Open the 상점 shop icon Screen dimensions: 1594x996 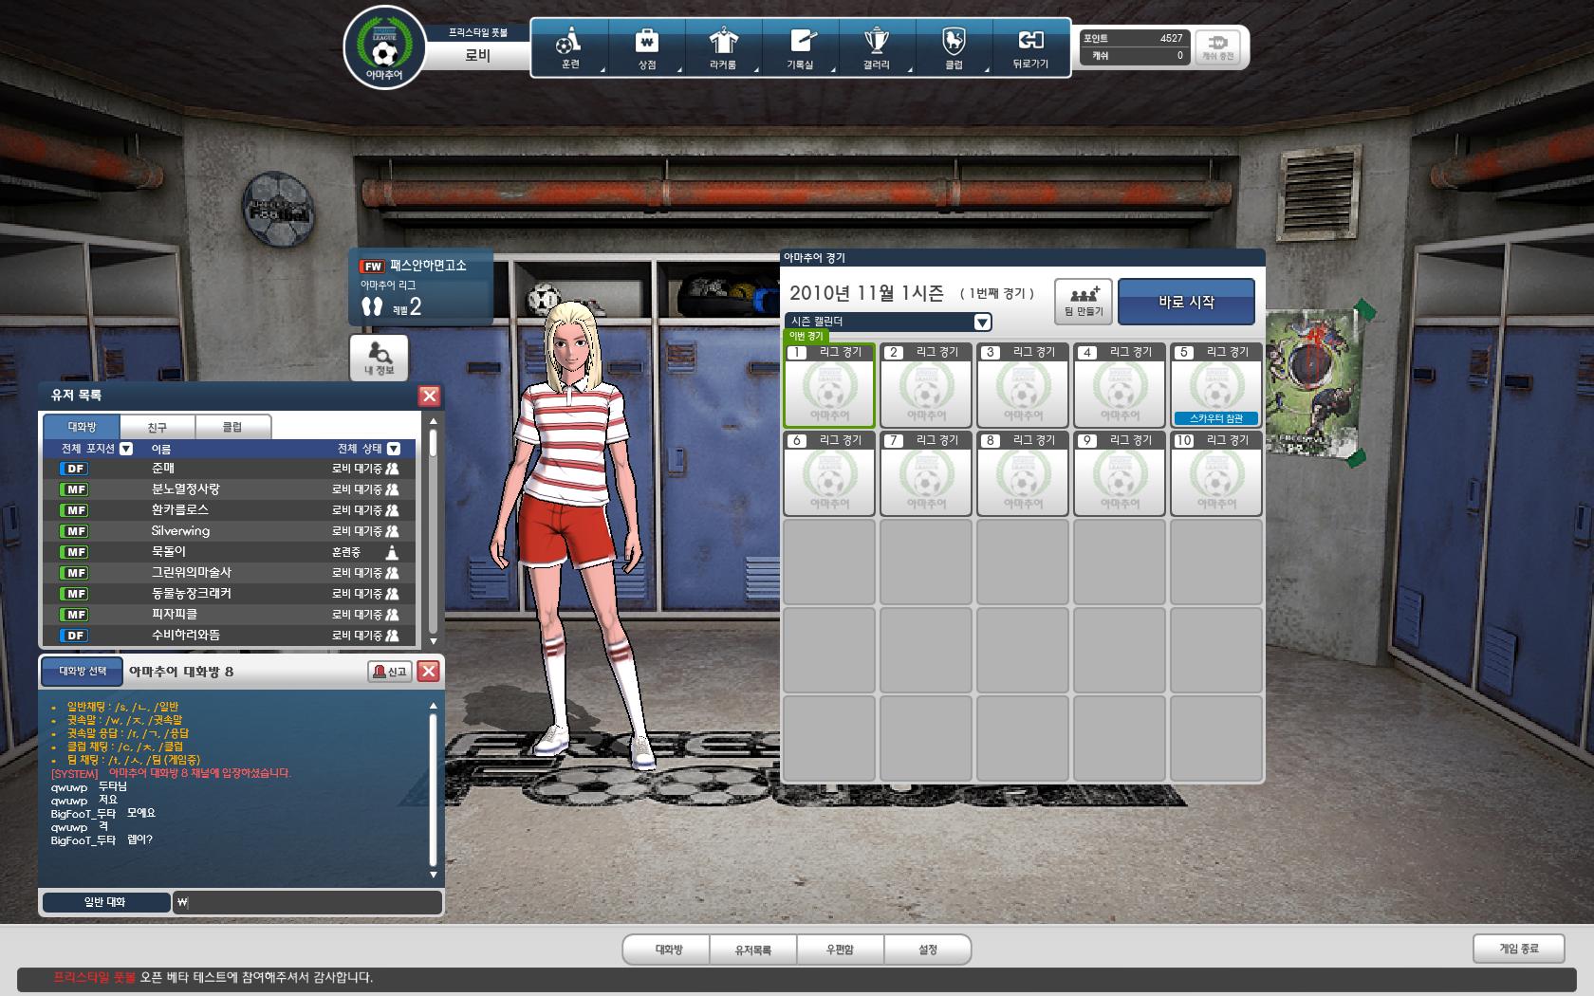[x=646, y=47]
